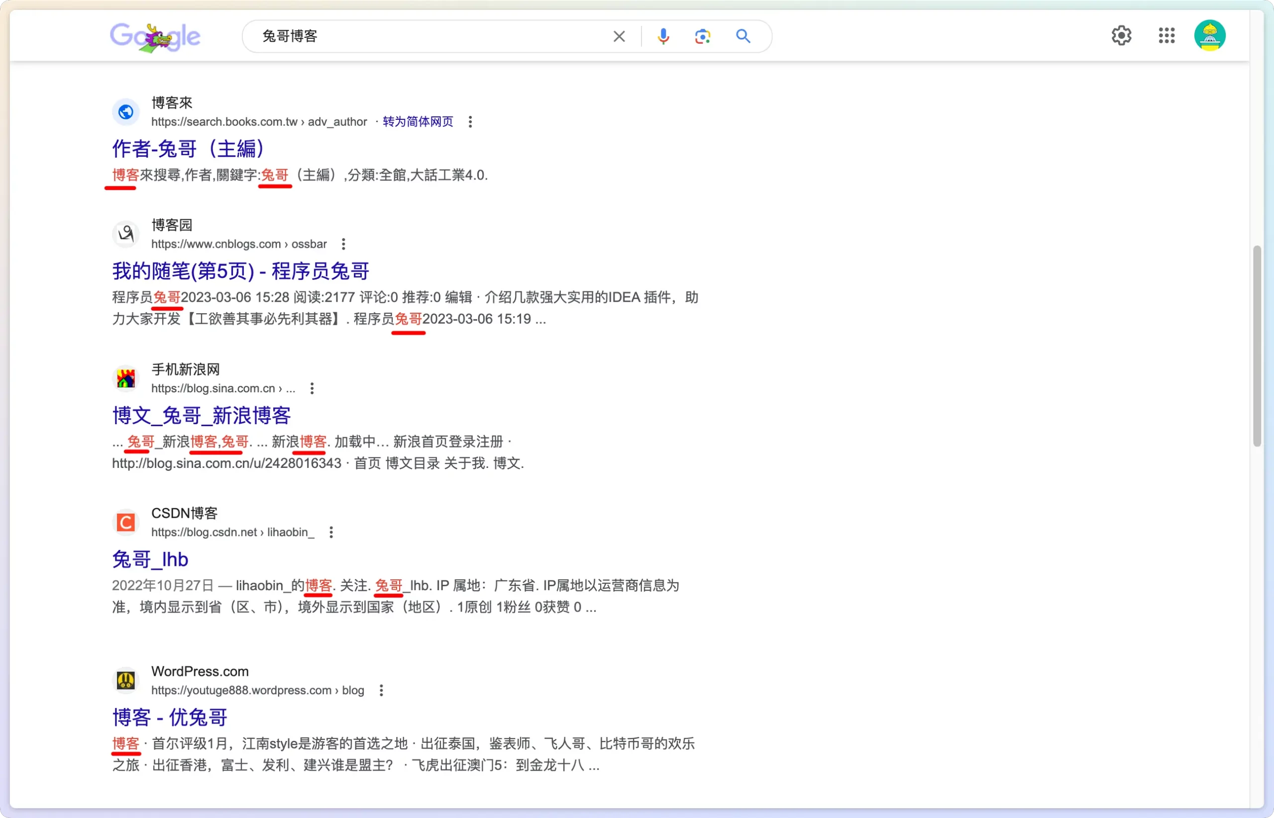Click the 手机新浪网 site name

[186, 369]
